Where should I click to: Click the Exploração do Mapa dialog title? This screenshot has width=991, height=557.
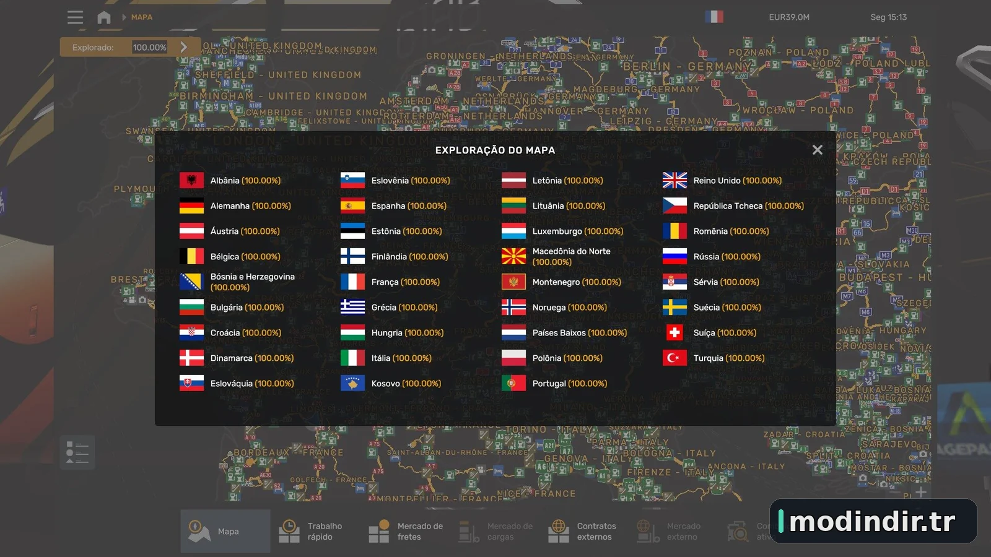(495, 150)
